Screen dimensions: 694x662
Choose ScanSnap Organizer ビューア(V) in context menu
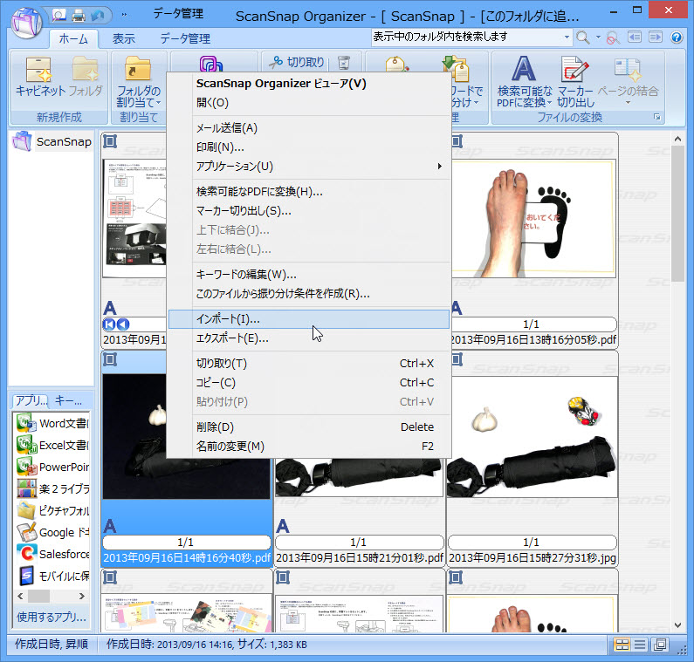(x=309, y=84)
